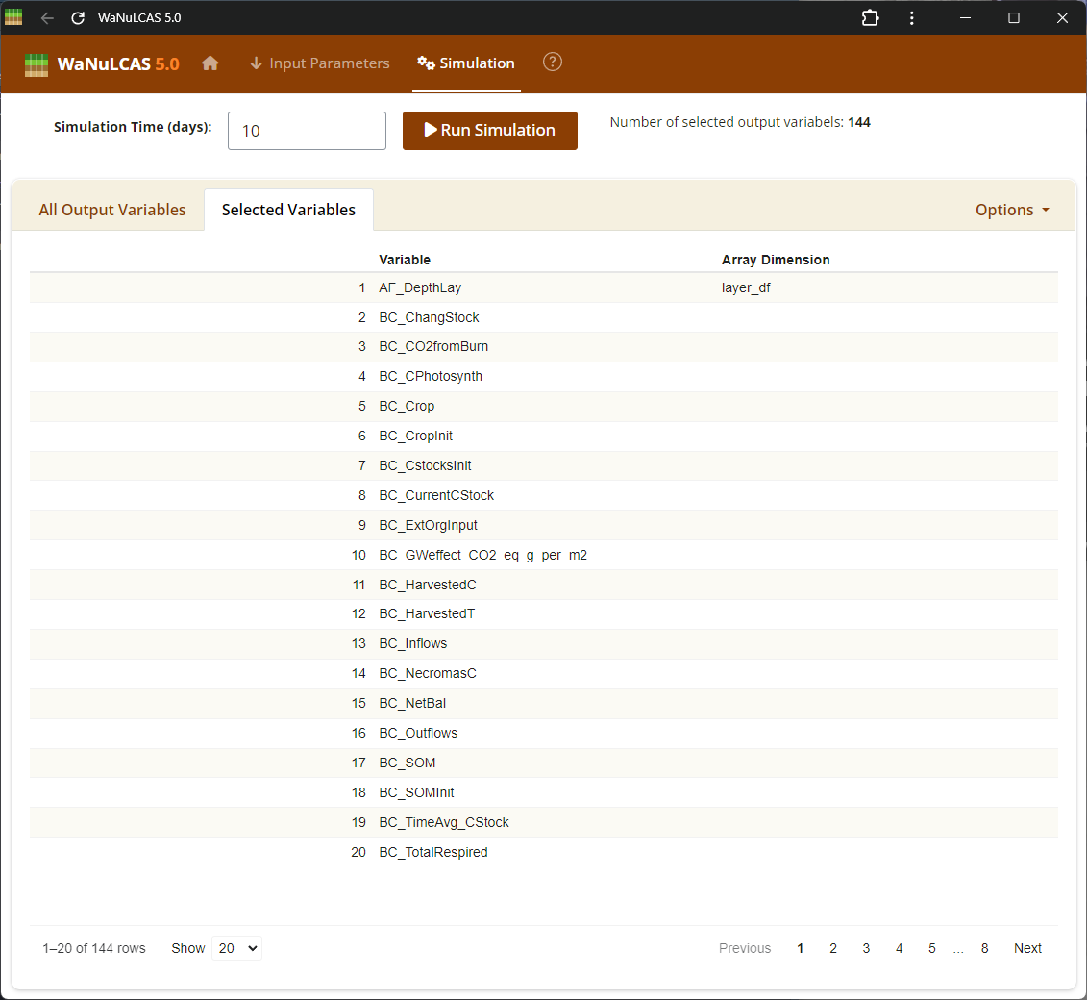Click the browser back arrow

(x=47, y=18)
